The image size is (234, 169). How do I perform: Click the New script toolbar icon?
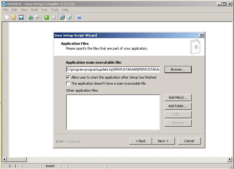pos(7,17)
